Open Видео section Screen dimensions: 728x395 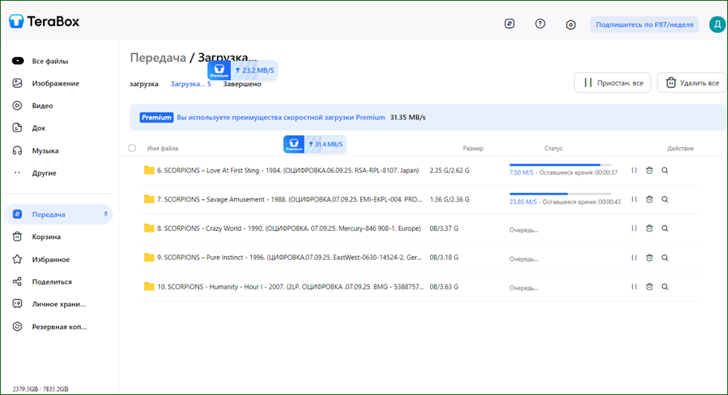click(x=42, y=105)
